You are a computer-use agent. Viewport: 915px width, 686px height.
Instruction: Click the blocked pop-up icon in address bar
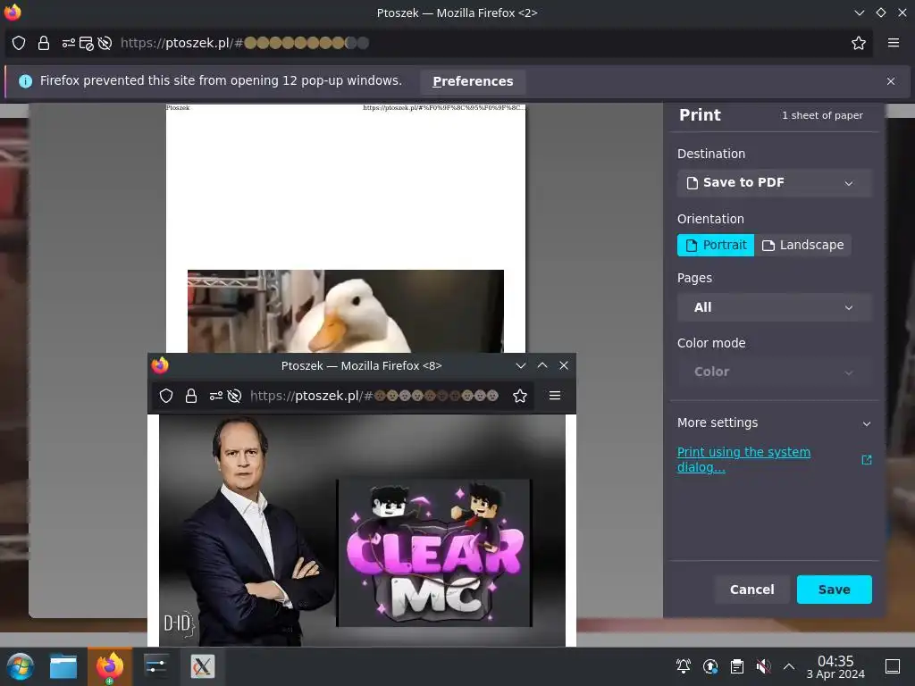click(87, 43)
